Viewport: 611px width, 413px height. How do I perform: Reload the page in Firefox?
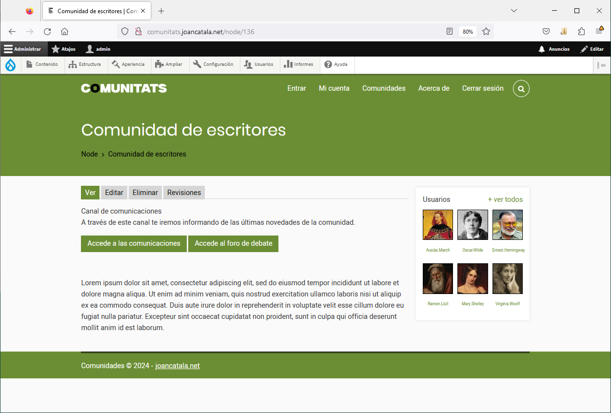[47, 32]
